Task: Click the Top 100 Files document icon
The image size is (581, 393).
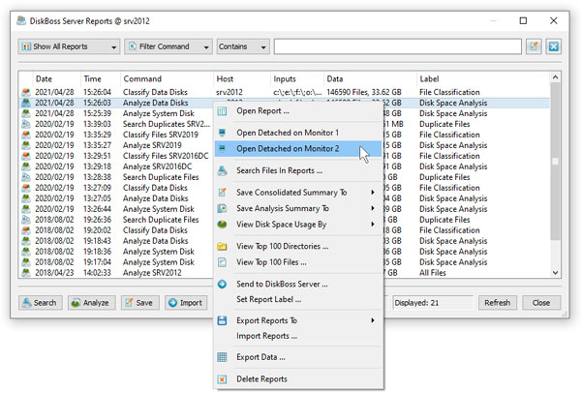Action: click(x=222, y=262)
